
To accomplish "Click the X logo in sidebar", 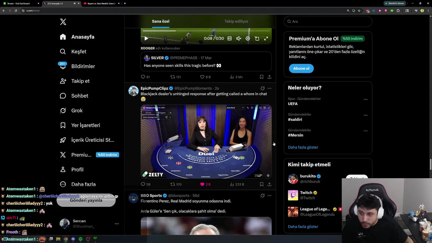I will point(63,22).
